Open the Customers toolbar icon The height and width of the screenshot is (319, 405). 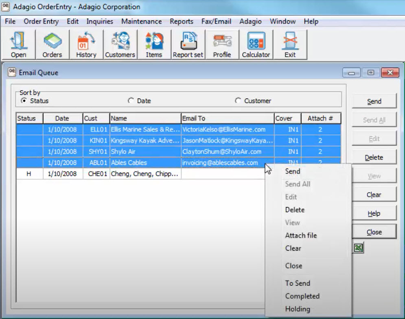[120, 45]
